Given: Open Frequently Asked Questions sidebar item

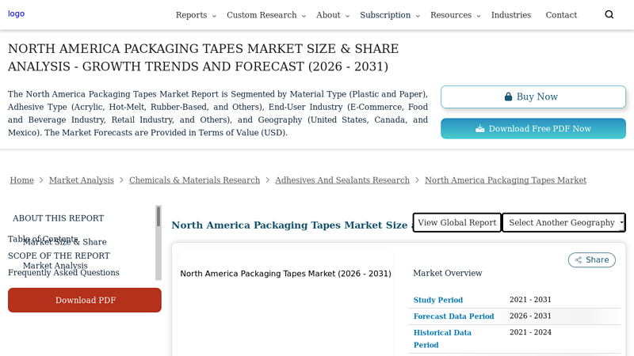Looking at the screenshot, I should coord(63,272).
